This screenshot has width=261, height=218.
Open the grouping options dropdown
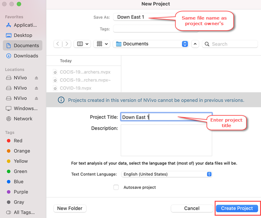tap(102, 44)
